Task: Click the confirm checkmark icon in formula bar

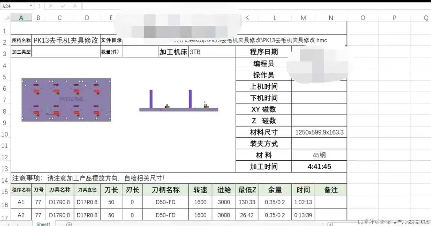Action: [63, 6]
